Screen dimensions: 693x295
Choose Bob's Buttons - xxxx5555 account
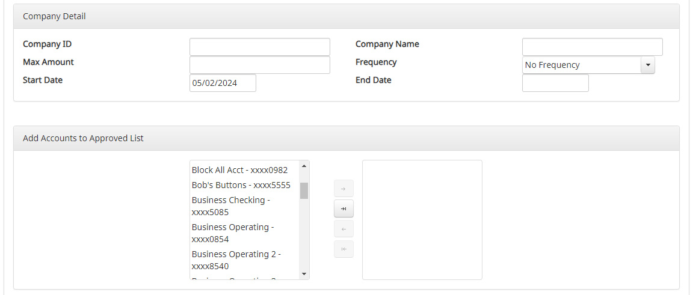(241, 185)
